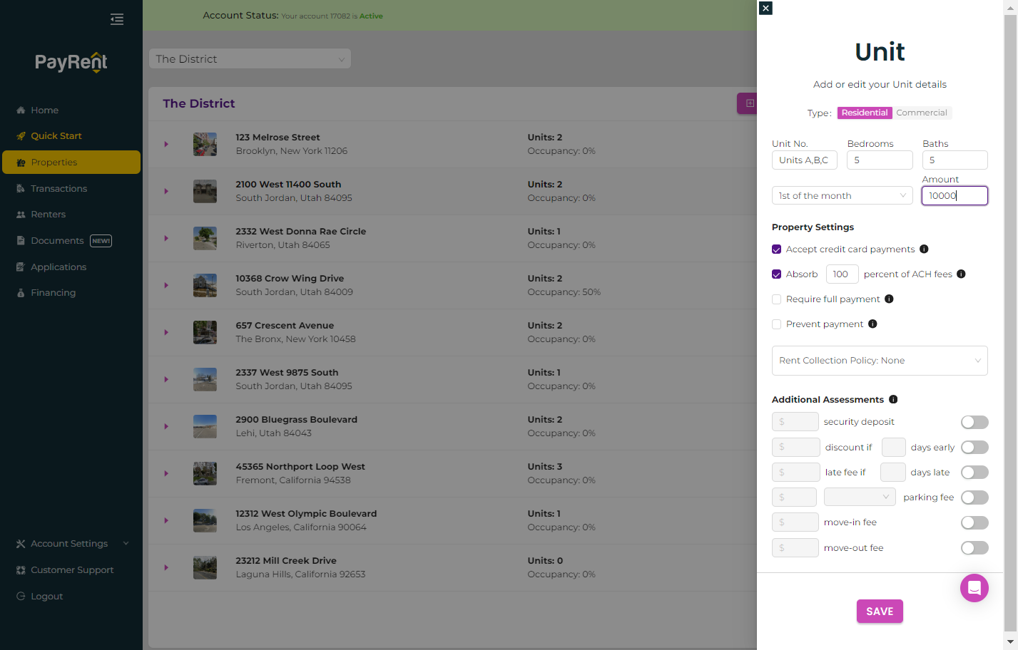Check Require full payment box

776,299
